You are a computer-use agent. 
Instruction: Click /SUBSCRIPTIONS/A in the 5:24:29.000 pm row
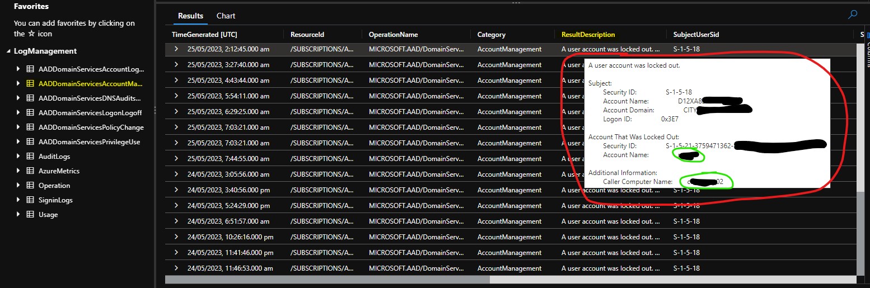click(322, 206)
